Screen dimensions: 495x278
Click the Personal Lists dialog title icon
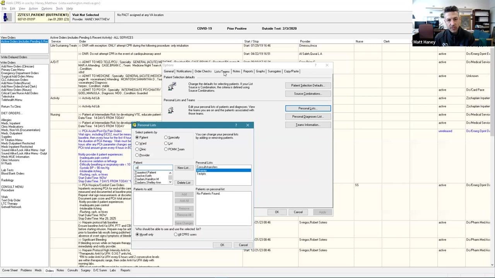(134, 125)
